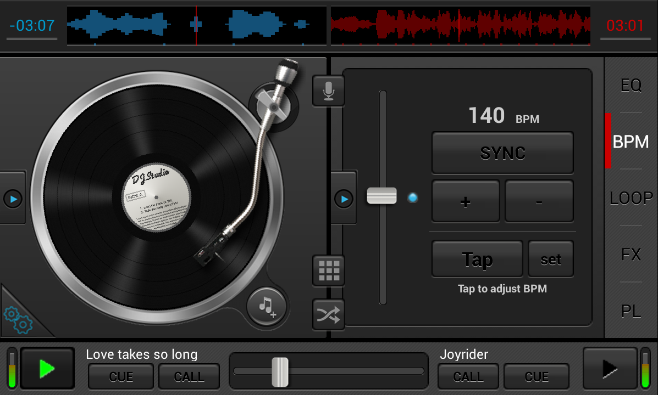Click the vertical pitch slider handle
This screenshot has width=658, height=395.
point(382,196)
